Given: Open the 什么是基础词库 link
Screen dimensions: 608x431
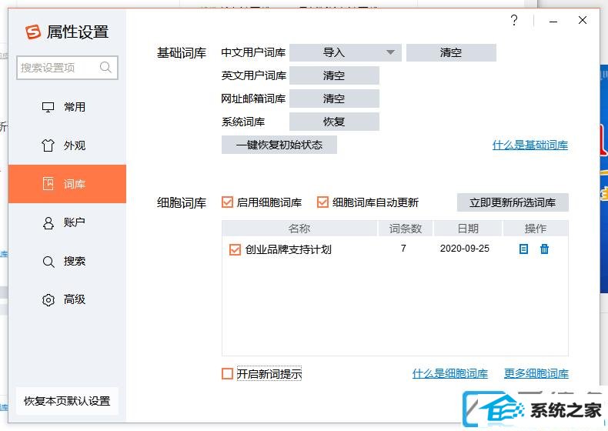Looking at the screenshot, I should [x=530, y=145].
